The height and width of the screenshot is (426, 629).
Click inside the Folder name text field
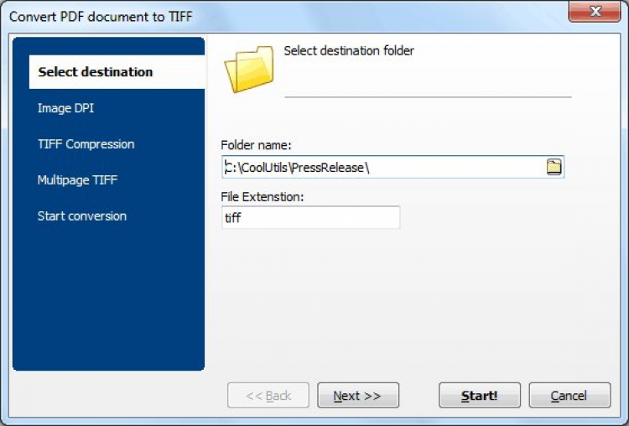pos(377,167)
